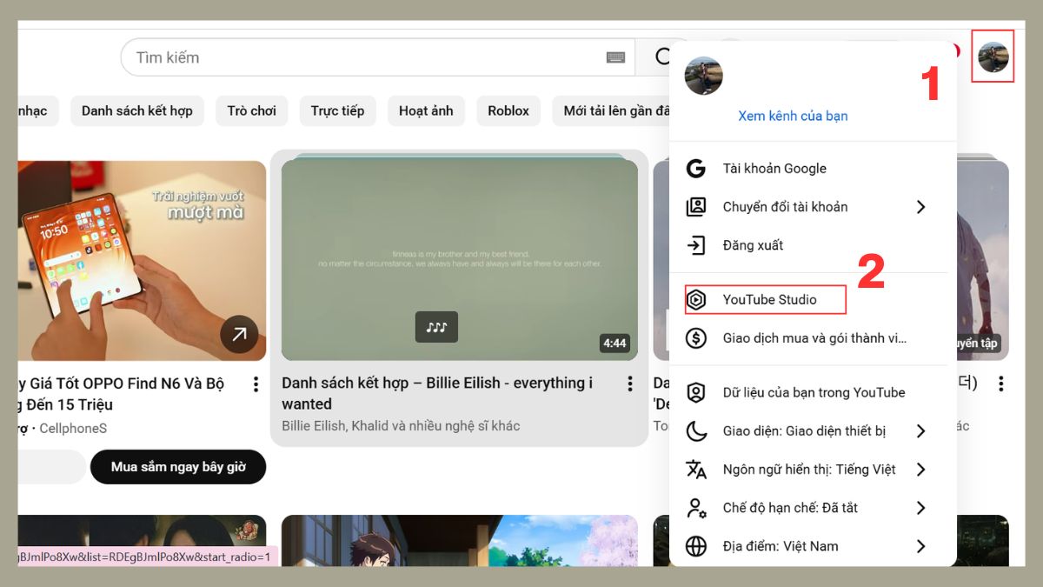Click Giao diện: Giao diện thiết bị label

coord(804,431)
